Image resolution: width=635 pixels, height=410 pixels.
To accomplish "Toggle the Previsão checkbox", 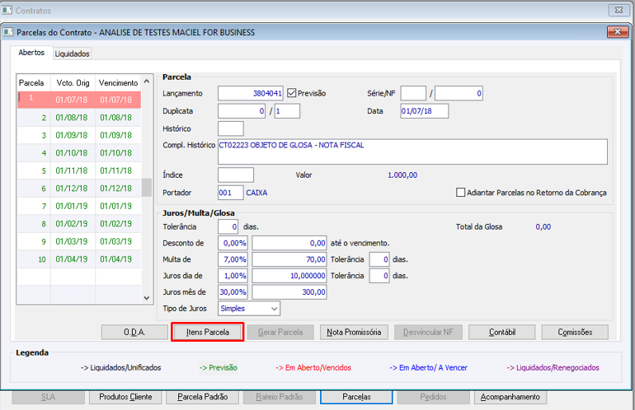I will pyautogui.click(x=292, y=93).
